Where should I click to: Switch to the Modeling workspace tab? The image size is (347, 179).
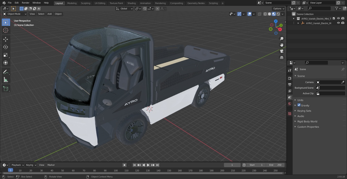click(72, 3)
